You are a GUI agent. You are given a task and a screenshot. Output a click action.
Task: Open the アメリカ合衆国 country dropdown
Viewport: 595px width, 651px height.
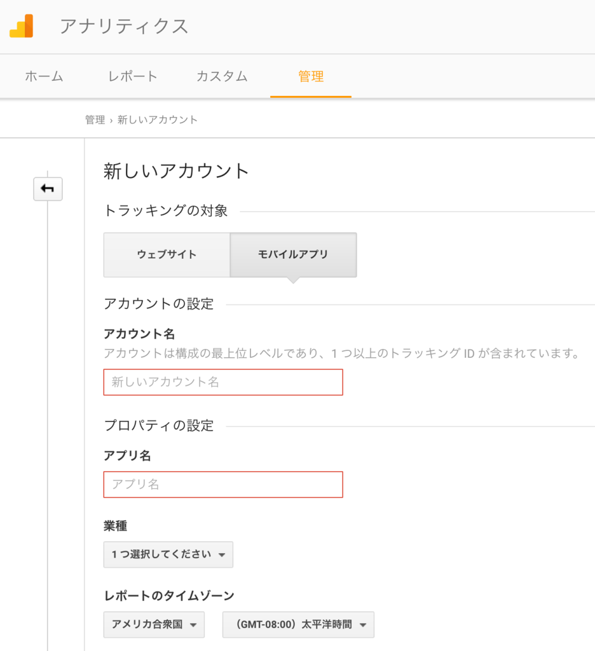point(154,624)
